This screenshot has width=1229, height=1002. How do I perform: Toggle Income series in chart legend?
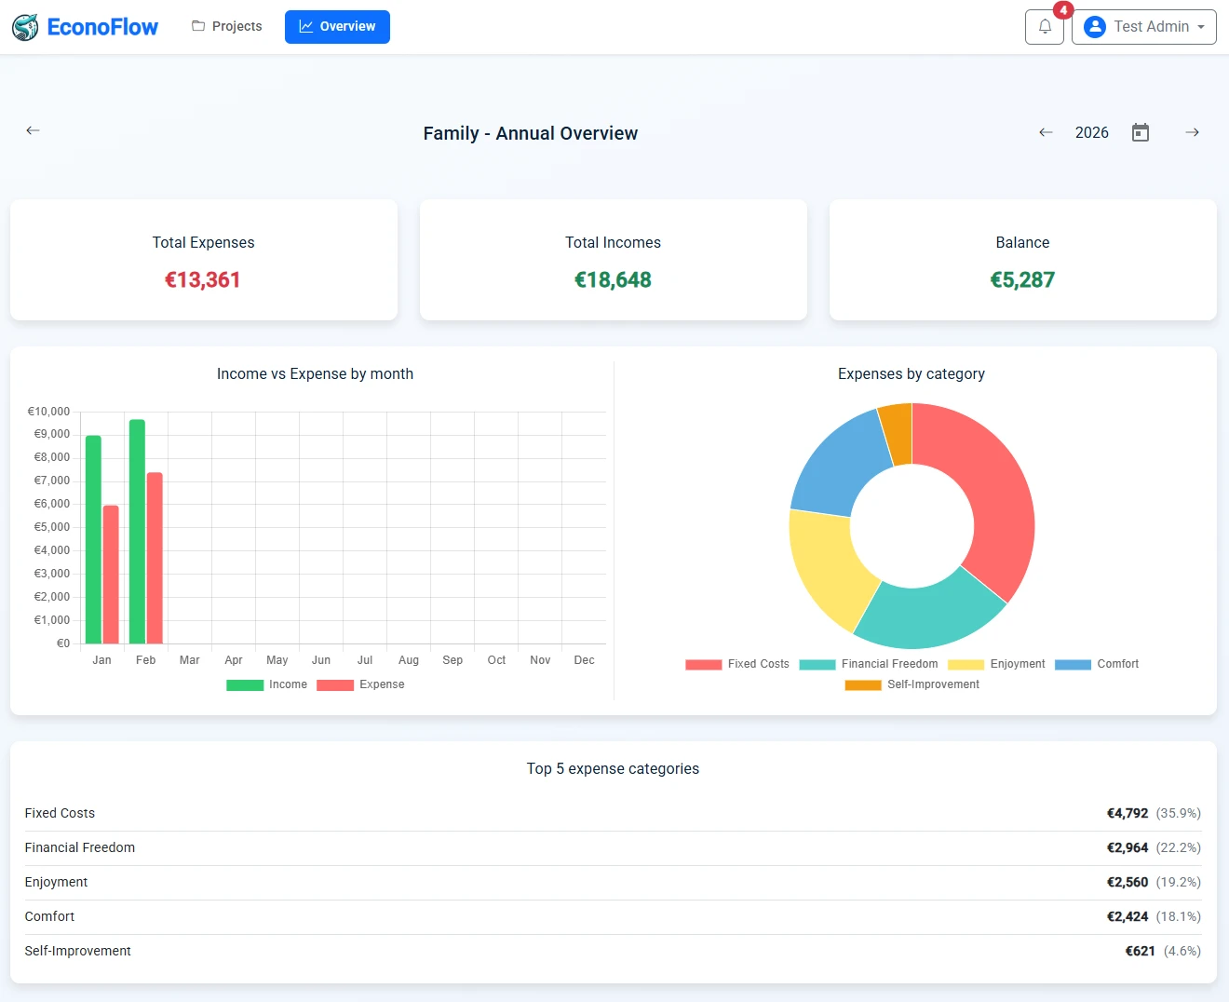[x=267, y=684]
